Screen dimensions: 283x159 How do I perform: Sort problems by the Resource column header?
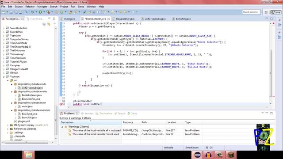tap(131, 122)
